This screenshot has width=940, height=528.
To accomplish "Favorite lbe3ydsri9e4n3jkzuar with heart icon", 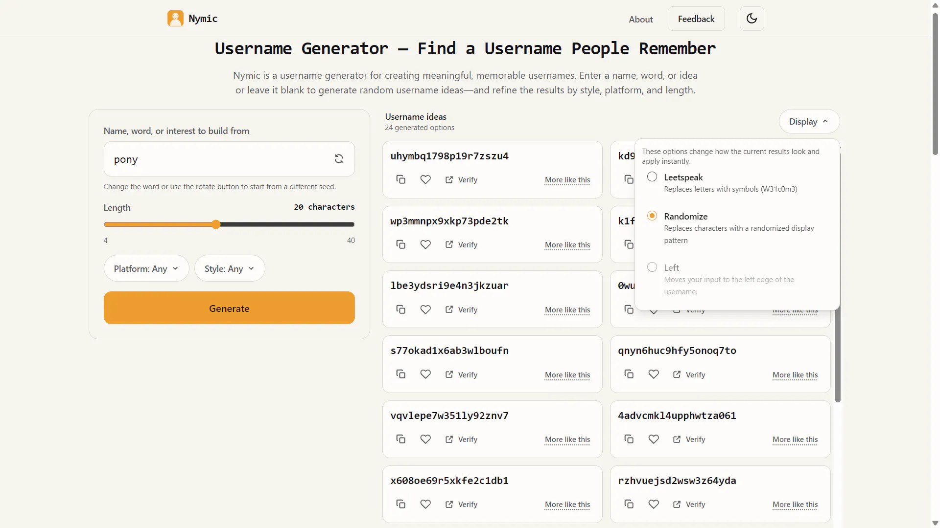I will [x=425, y=309].
